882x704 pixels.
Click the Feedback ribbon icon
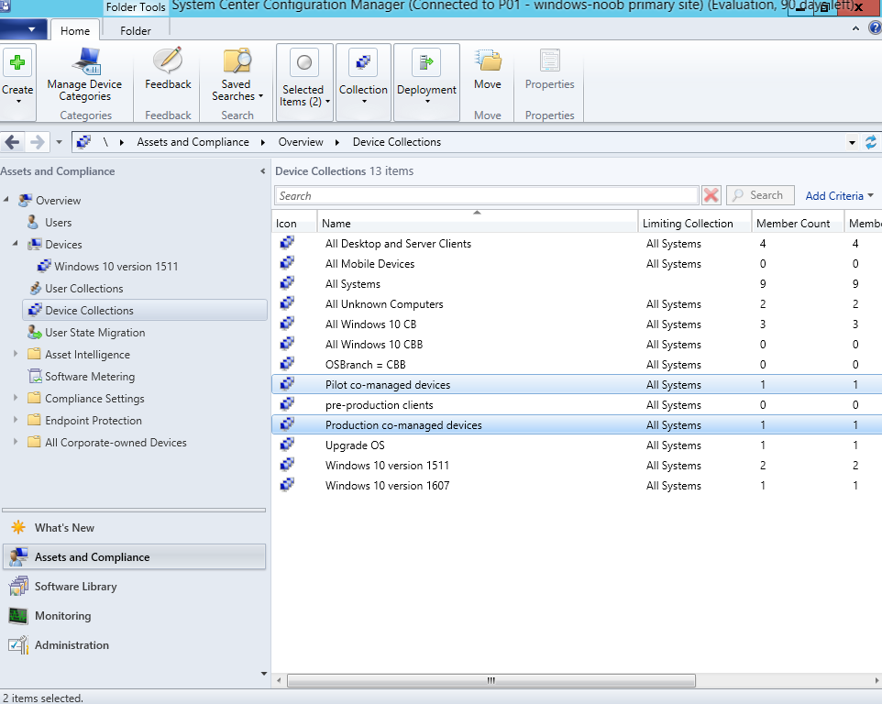[168, 60]
